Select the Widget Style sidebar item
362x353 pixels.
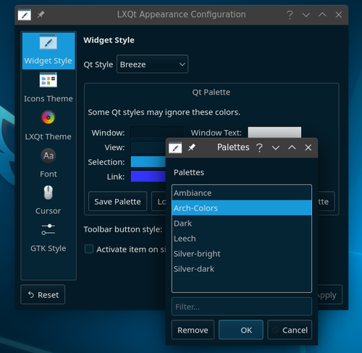click(x=49, y=51)
